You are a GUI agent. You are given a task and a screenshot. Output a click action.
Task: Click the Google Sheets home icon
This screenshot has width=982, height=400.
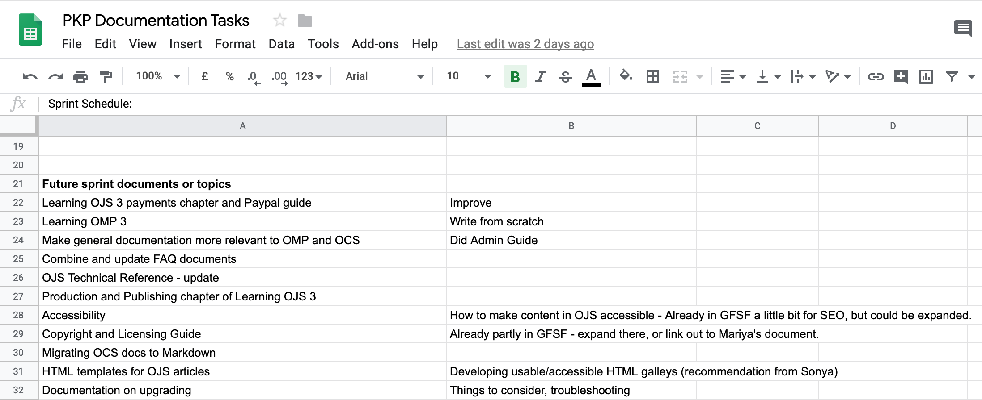click(30, 29)
